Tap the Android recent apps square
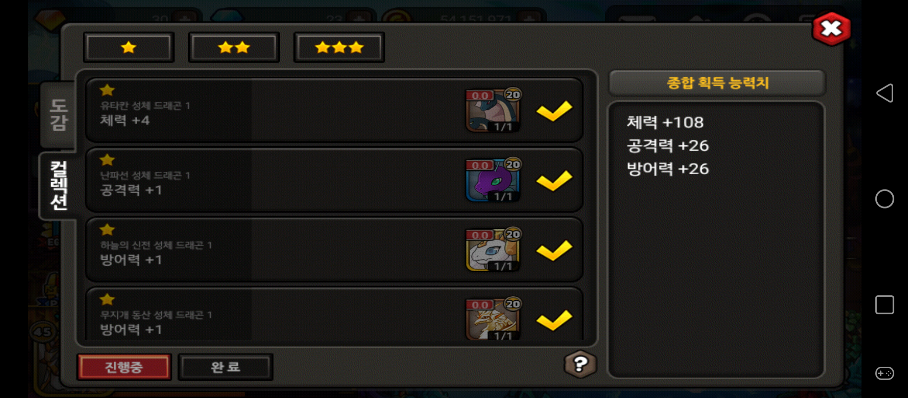 885,305
